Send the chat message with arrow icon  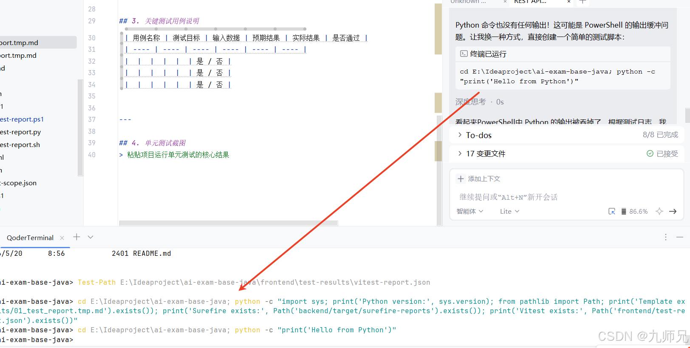673,211
